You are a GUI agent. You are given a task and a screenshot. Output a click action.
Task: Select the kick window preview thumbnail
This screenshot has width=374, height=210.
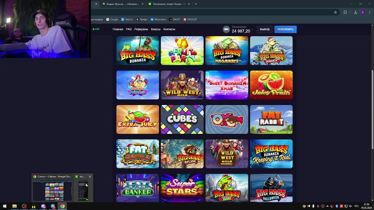point(83,190)
